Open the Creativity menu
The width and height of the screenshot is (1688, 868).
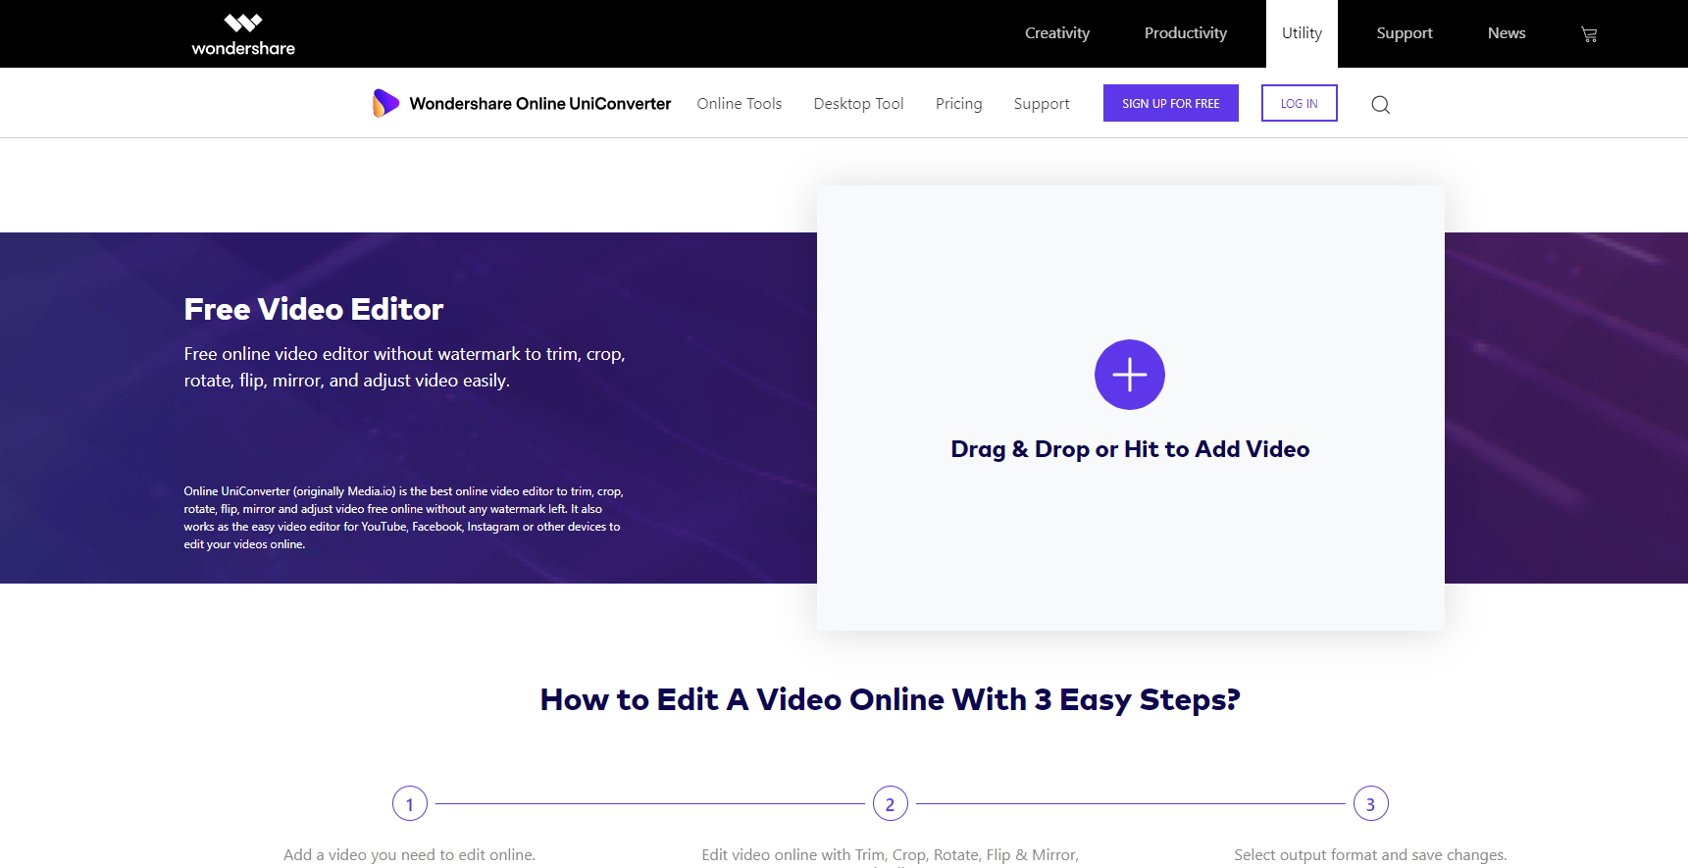coord(1056,33)
